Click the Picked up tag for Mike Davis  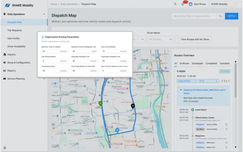coord(200,143)
